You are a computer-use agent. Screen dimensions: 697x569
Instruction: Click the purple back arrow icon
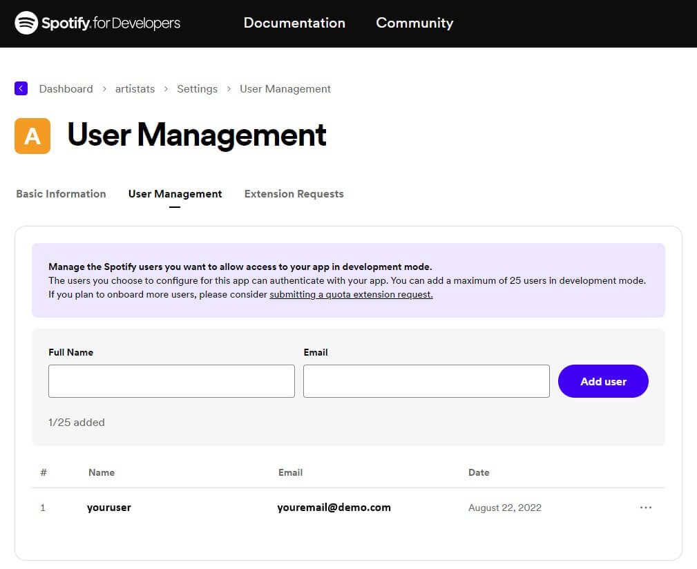21,88
